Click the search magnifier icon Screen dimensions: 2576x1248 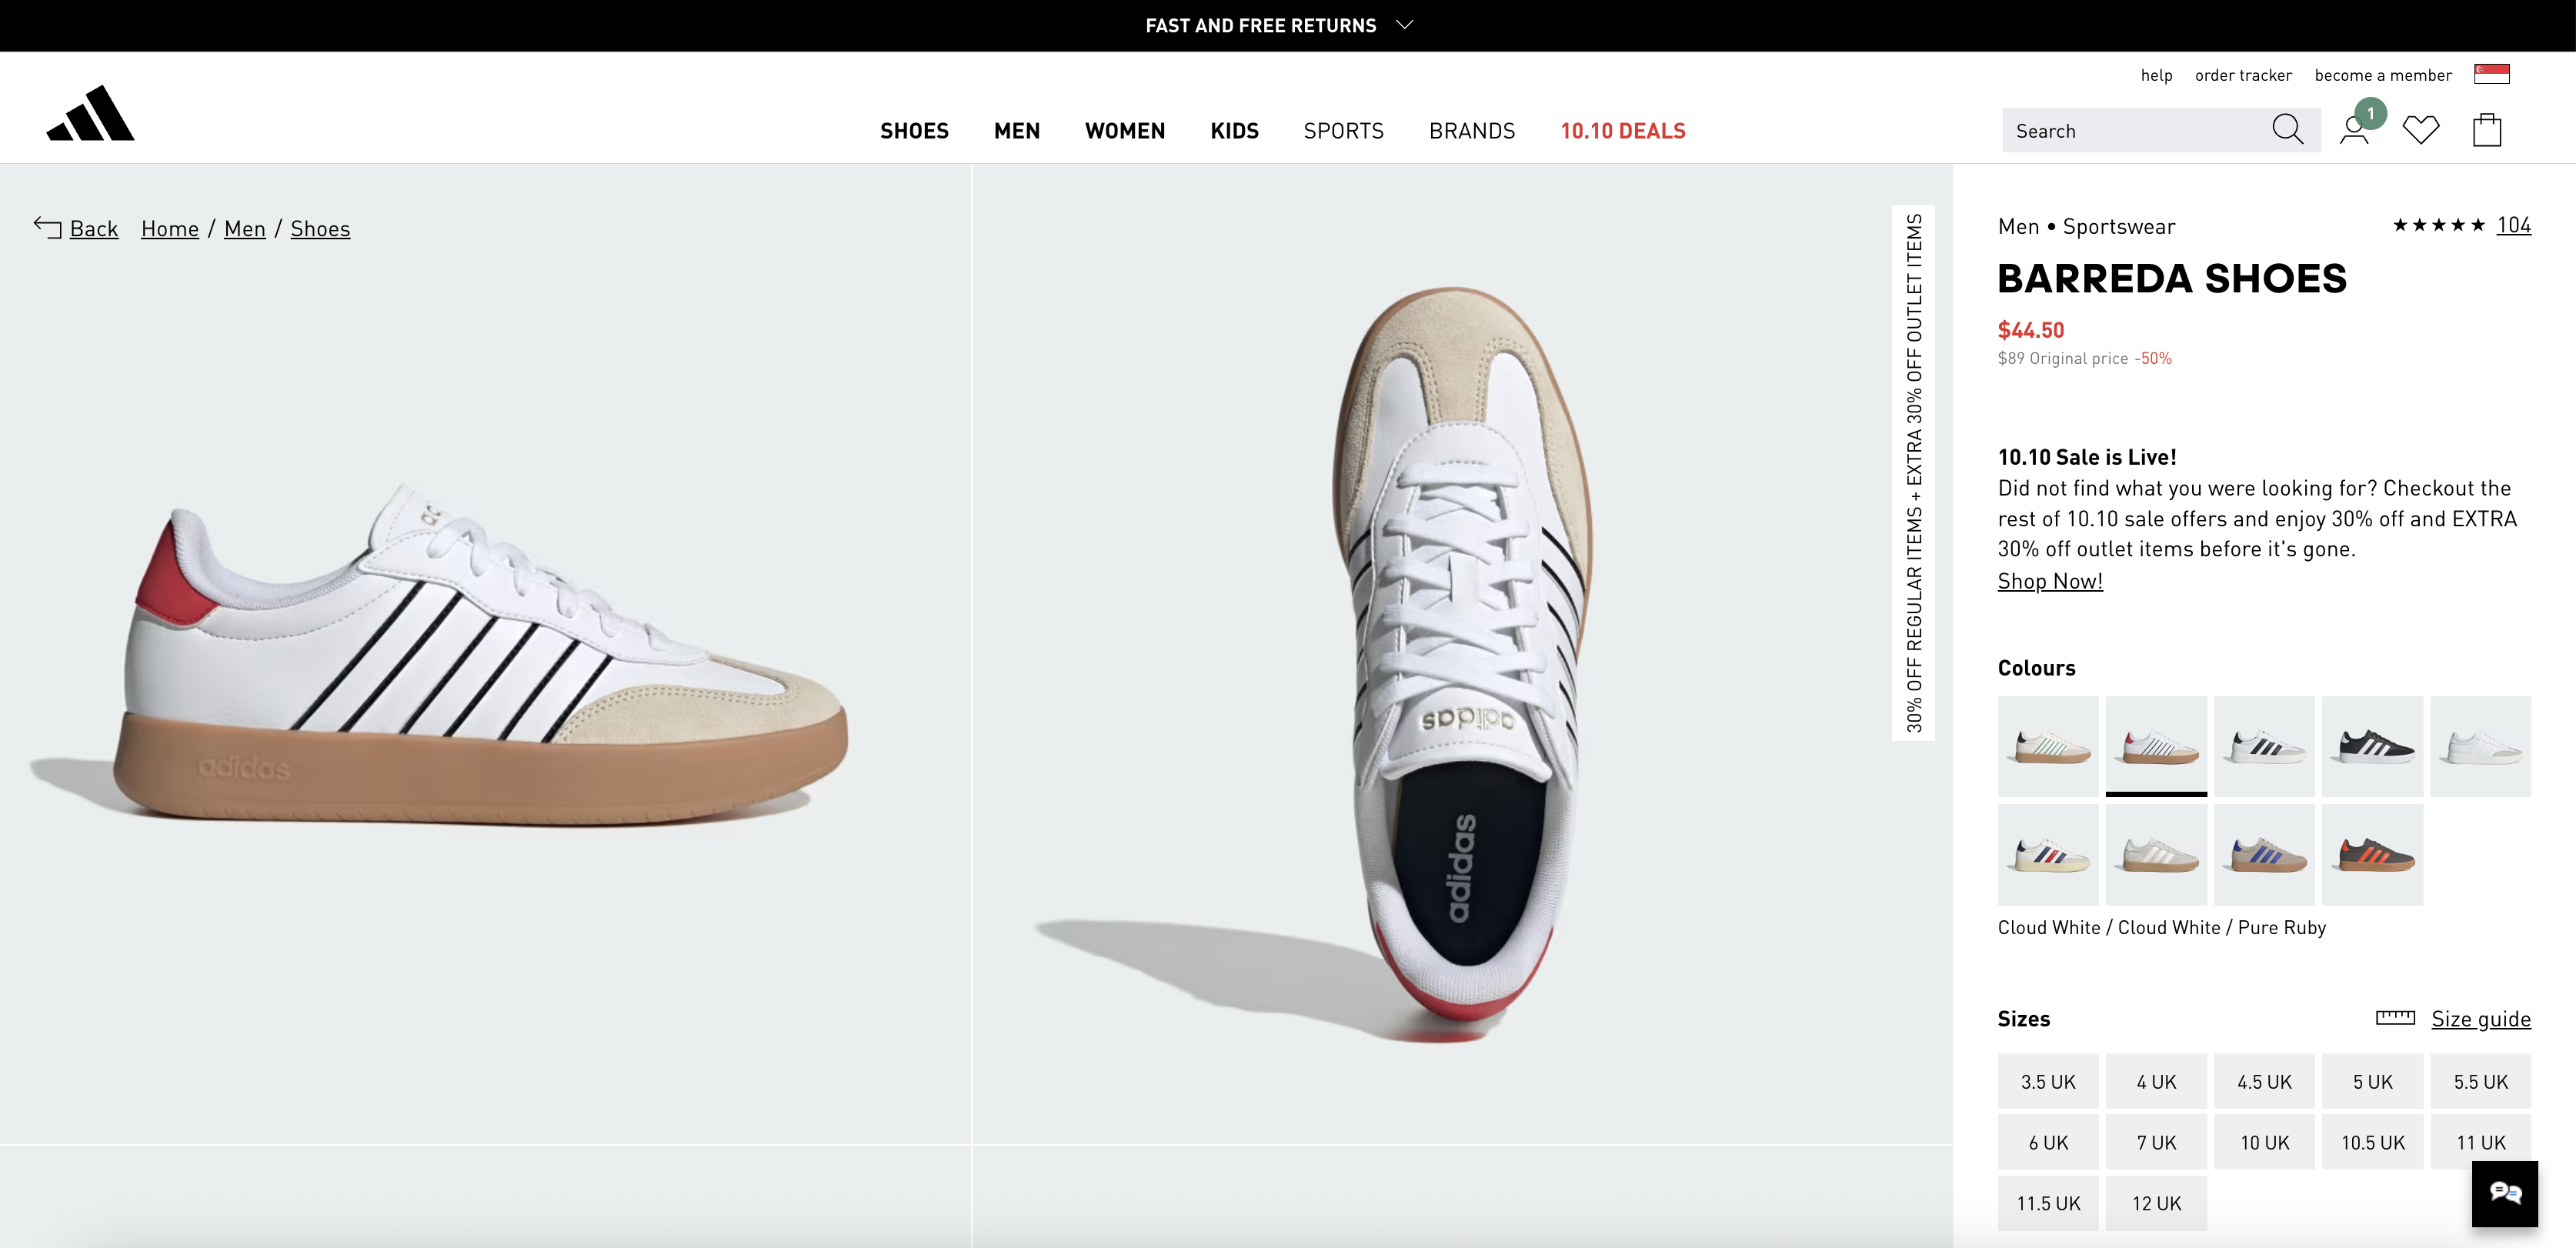[x=2288, y=129]
